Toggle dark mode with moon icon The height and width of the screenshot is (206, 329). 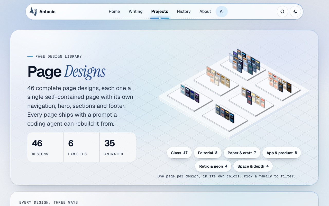click(x=295, y=12)
